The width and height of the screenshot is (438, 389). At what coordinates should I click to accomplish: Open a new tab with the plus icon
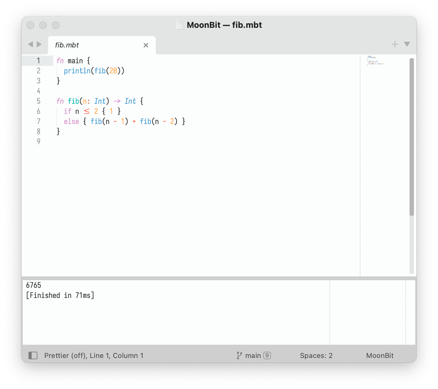tap(395, 44)
